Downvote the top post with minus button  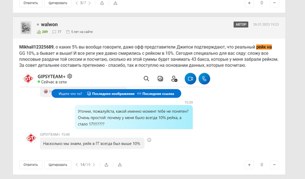(274, 3)
